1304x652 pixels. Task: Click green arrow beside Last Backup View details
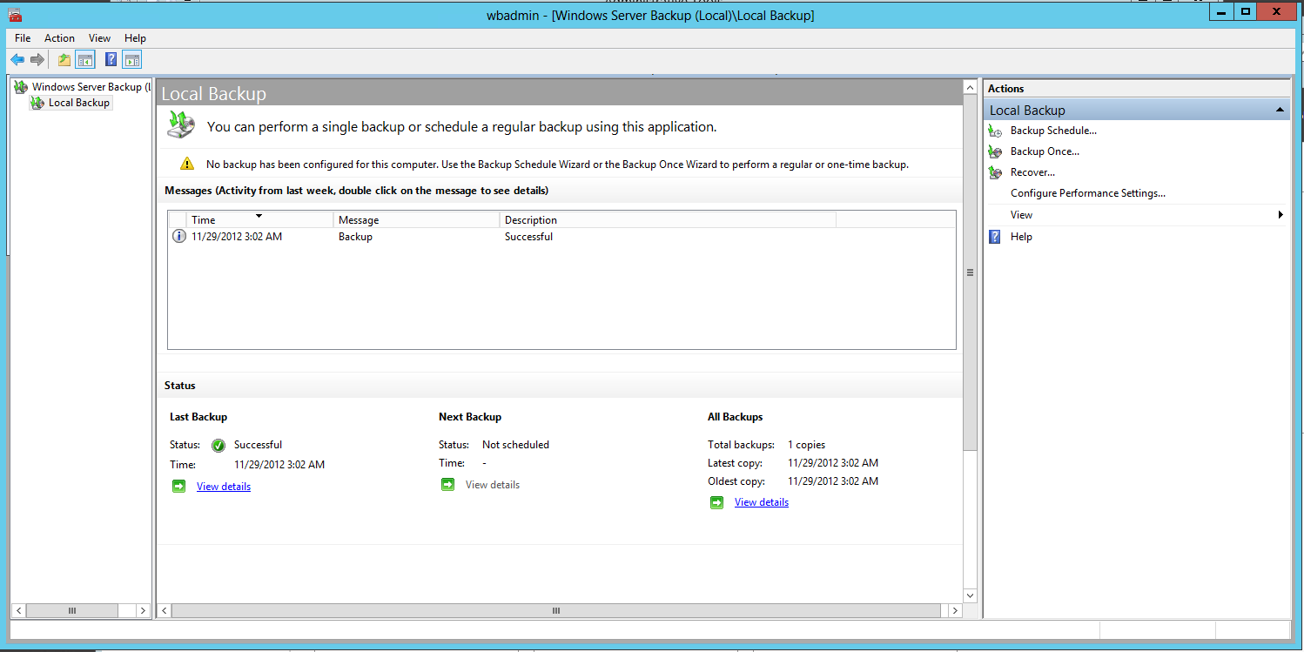[x=179, y=487]
